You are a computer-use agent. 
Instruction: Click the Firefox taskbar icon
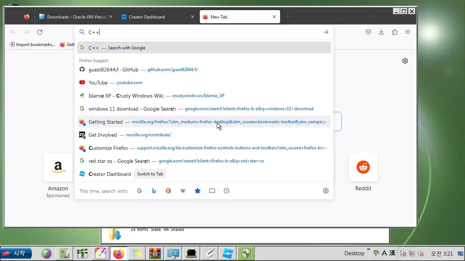click(x=119, y=253)
